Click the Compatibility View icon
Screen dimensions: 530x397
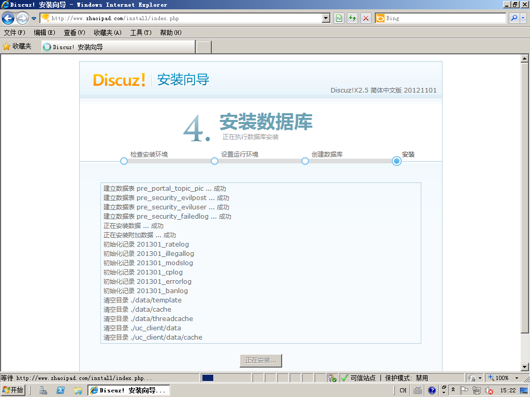(x=339, y=18)
